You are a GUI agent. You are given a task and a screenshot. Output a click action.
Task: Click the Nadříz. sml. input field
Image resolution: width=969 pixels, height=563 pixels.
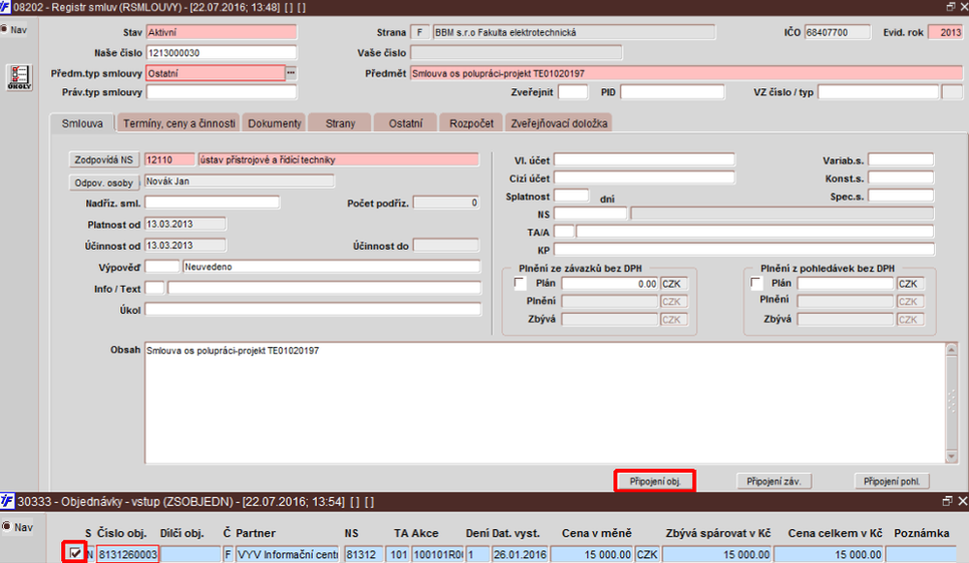[x=212, y=203]
